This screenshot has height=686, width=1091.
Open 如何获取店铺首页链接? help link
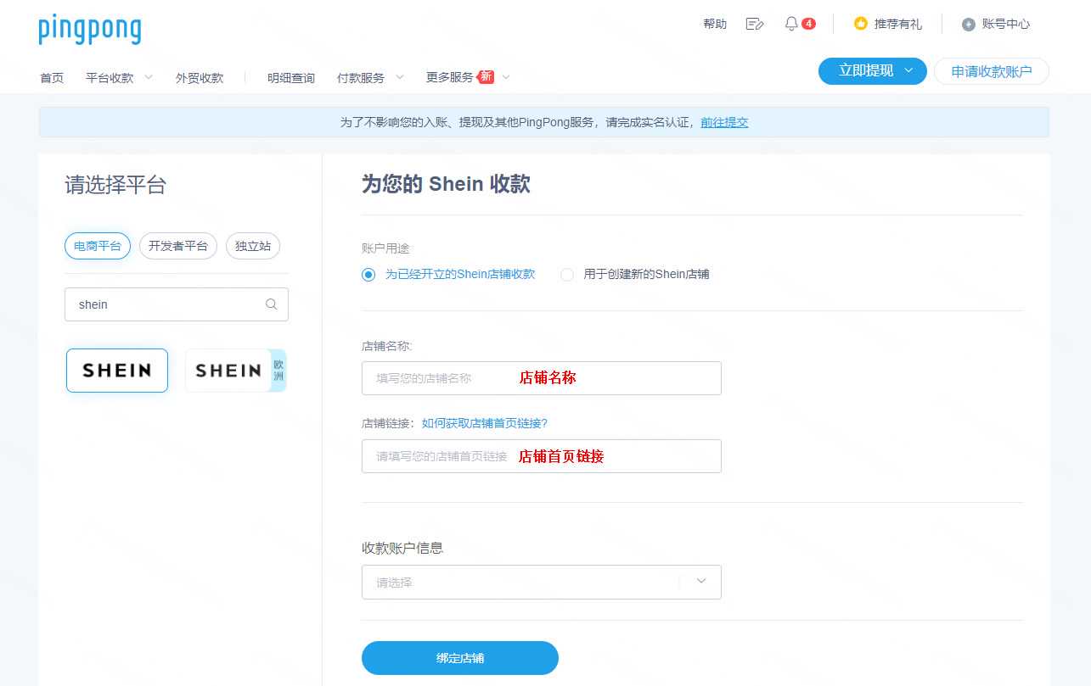point(485,423)
